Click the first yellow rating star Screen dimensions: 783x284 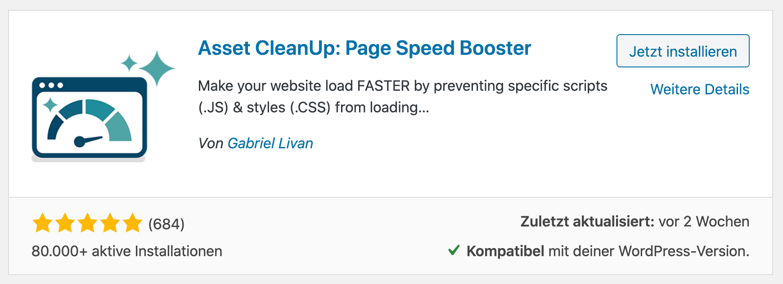tap(42, 223)
